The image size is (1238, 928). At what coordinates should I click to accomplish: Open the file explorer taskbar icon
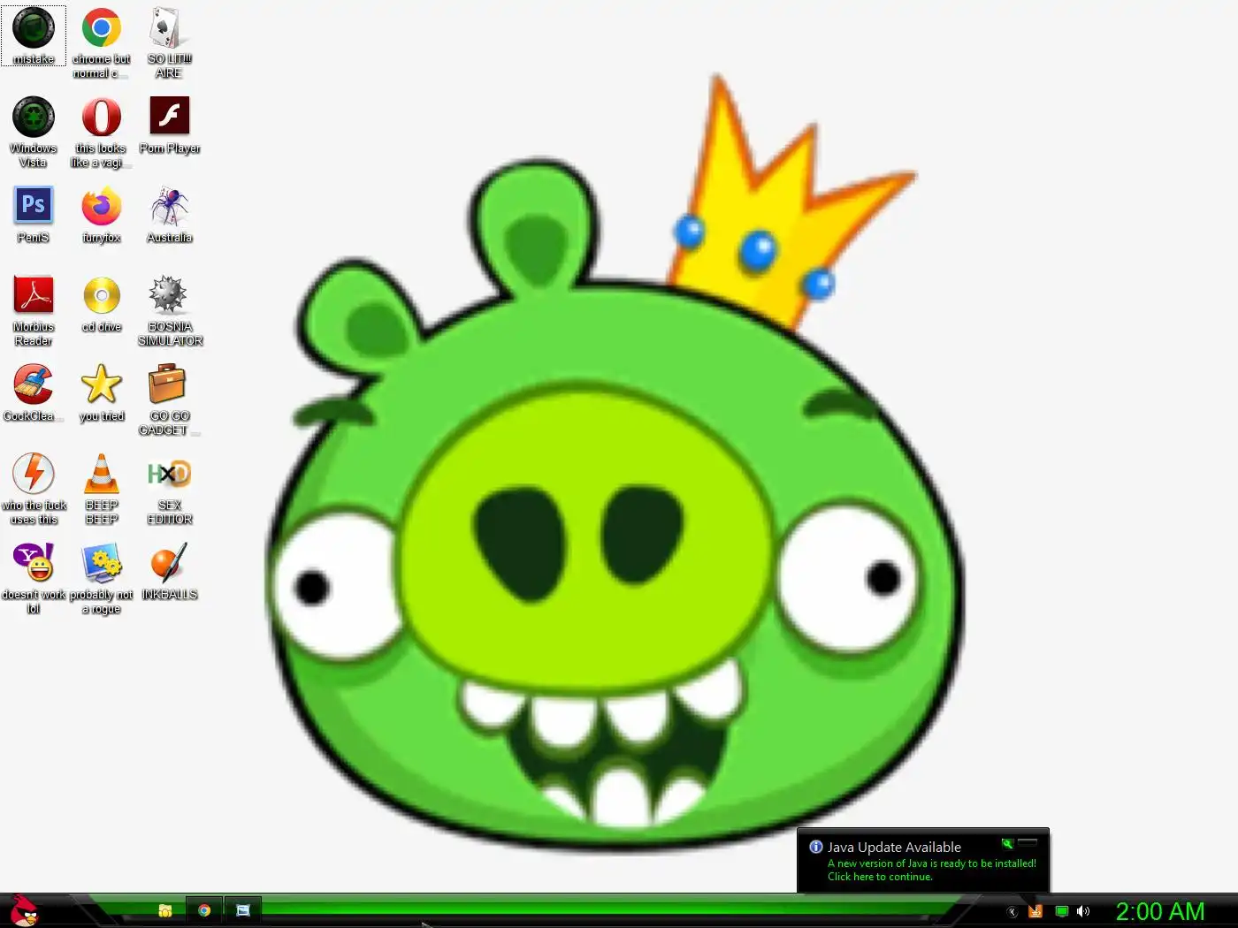(x=164, y=910)
